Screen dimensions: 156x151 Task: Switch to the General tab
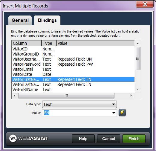click(20, 20)
